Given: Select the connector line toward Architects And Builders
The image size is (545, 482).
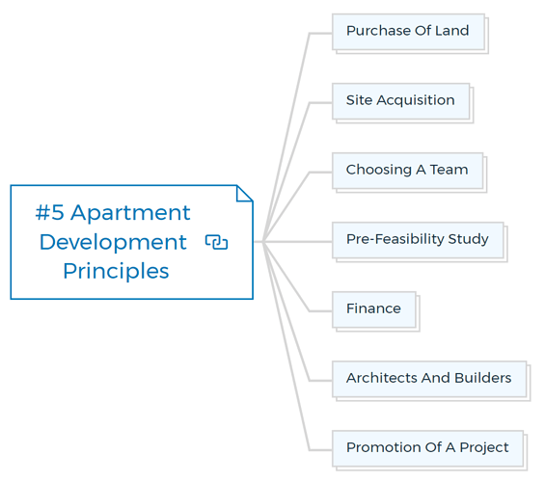Looking at the screenshot, I should click(x=294, y=335).
